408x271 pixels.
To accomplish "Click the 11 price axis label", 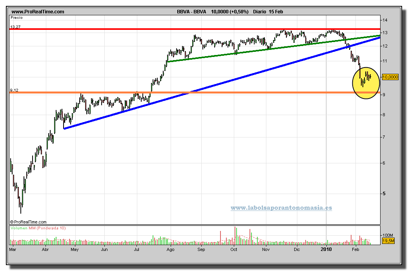I will pos(385,61).
